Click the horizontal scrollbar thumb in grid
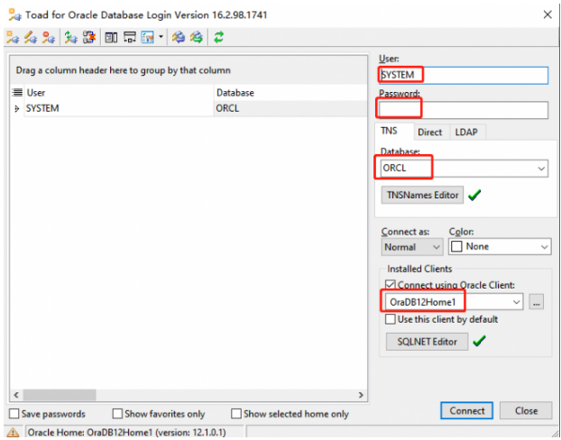The height and width of the screenshot is (440, 561). (60, 395)
